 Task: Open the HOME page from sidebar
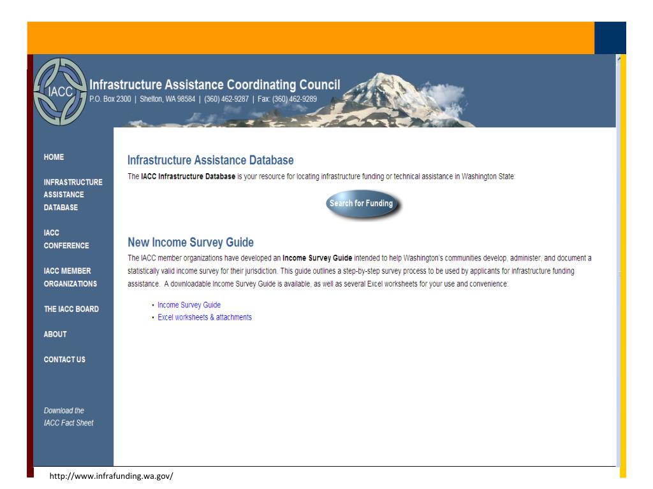point(54,157)
